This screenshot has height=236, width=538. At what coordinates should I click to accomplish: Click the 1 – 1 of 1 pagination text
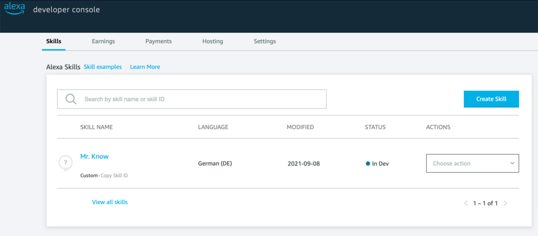[x=485, y=203]
